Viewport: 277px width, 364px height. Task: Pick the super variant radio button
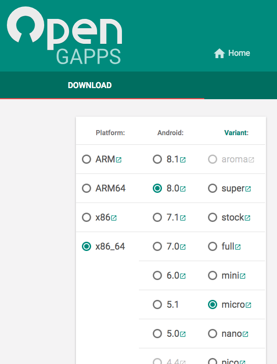(x=213, y=188)
